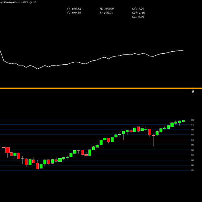The image size is (202, 202).
Task: Click the small marker below the orange line
Action: point(193,92)
